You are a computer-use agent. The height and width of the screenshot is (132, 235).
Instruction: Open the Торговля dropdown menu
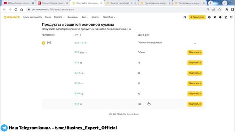(59, 17)
